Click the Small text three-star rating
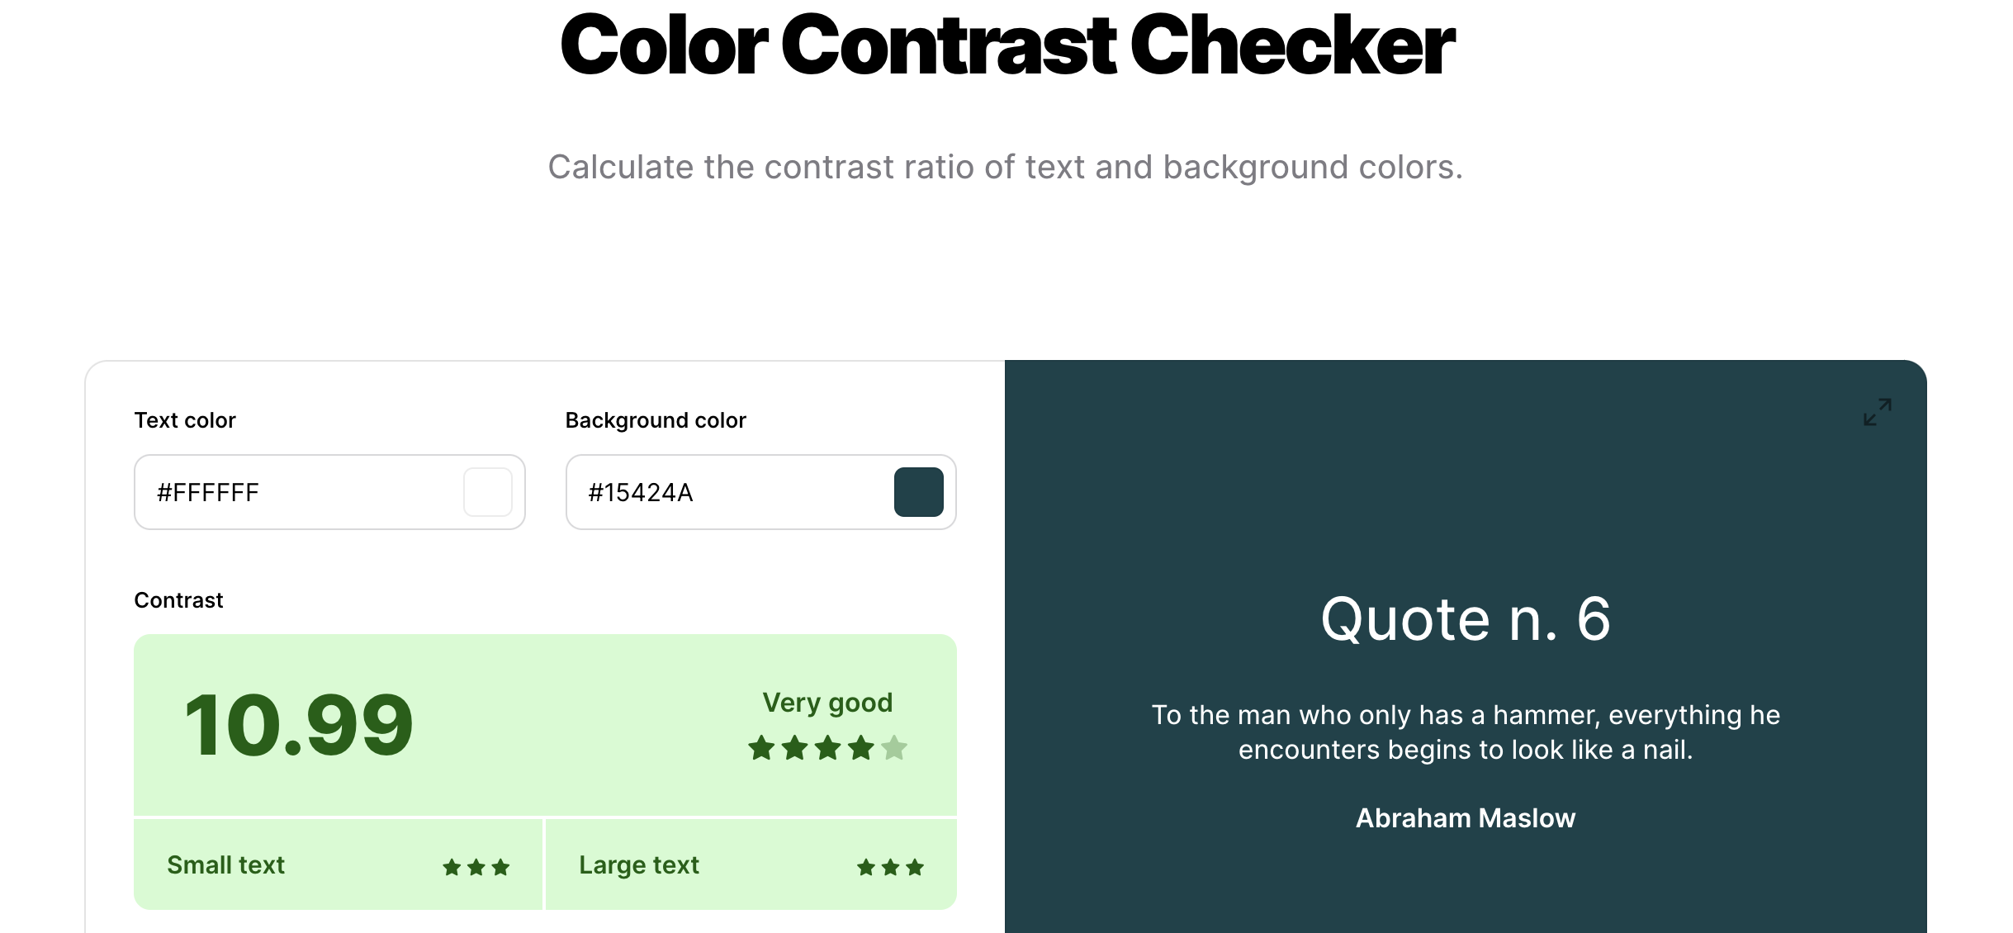 (476, 867)
